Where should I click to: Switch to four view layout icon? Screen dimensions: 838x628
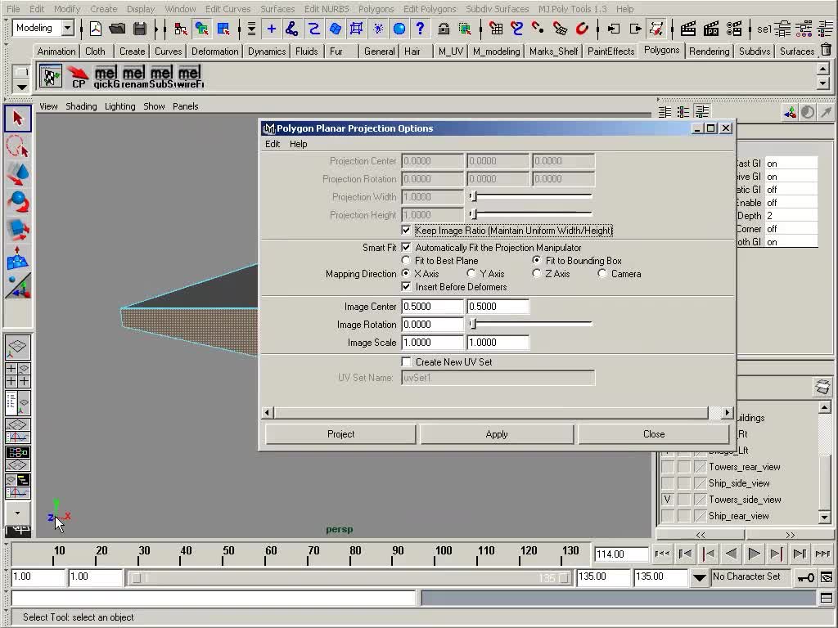[18, 375]
